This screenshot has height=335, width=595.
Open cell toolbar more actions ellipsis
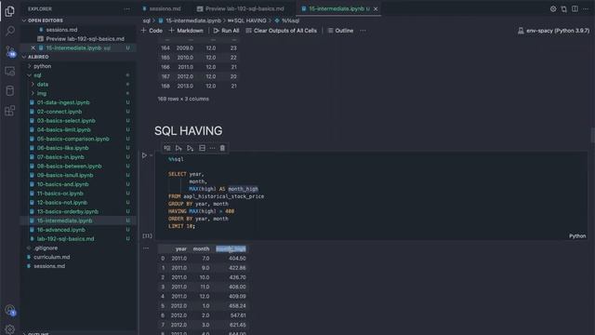(212, 148)
